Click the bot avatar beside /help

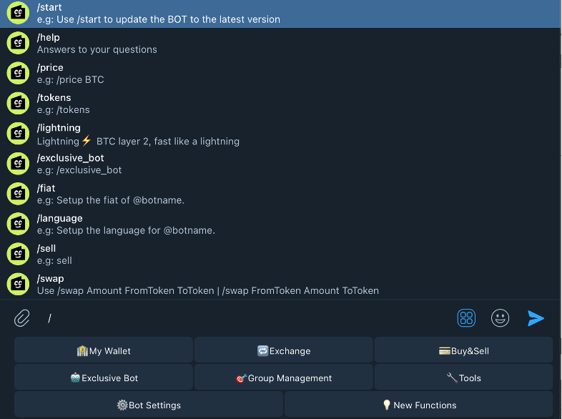tap(18, 44)
